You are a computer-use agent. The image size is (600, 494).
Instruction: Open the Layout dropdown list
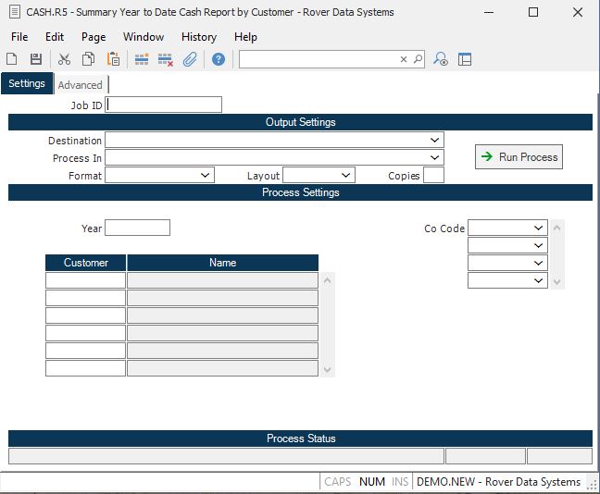tap(346, 175)
